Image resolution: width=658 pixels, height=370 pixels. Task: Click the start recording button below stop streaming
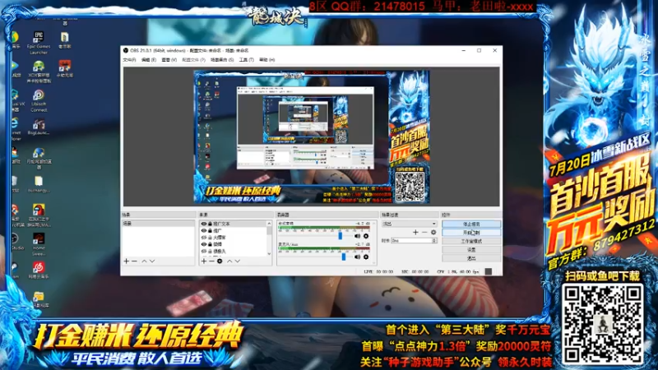471,233
